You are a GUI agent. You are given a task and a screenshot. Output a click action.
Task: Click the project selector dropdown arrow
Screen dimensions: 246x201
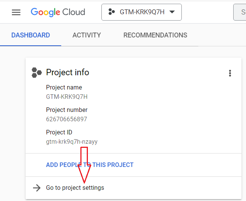pyautogui.click(x=172, y=12)
